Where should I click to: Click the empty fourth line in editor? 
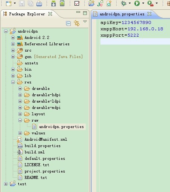135,41
